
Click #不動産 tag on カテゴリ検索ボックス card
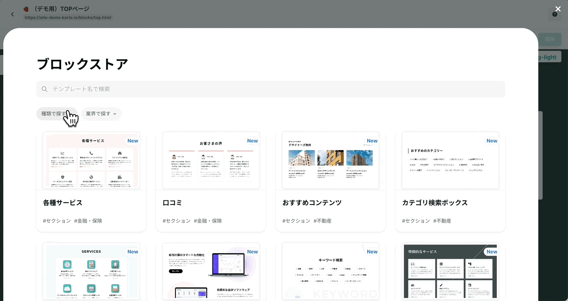tap(443, 221)
